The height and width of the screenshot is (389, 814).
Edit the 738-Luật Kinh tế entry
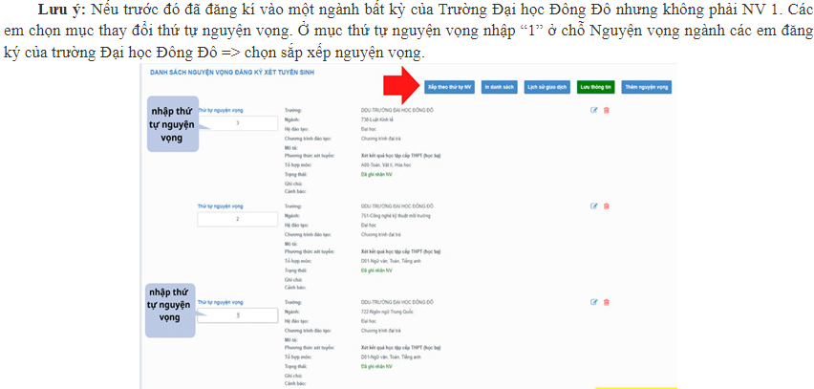click(594, 110)
